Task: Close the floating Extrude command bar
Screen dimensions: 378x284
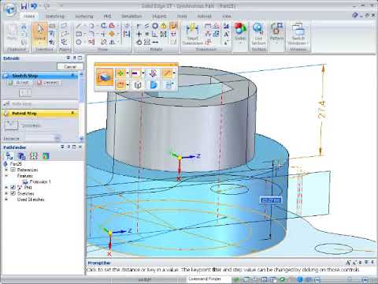Action: pyautogui.click(x=176, y=65)
